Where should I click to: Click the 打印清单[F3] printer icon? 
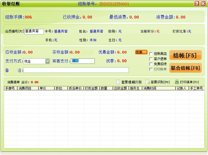(x=177, y=82)
